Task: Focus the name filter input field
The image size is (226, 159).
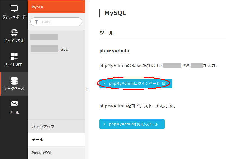Action: (x=56, y=22)
